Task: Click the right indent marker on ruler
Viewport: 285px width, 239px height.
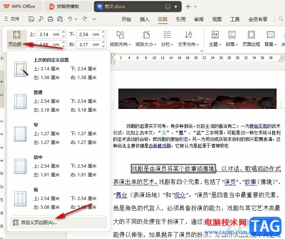Action: tap(281, 60)
